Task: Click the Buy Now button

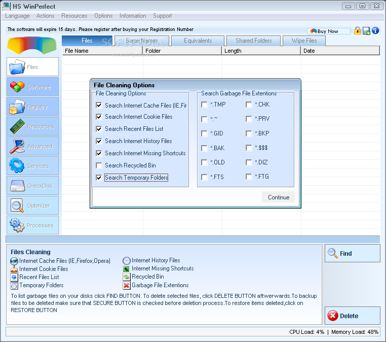Action: [329, 31]
